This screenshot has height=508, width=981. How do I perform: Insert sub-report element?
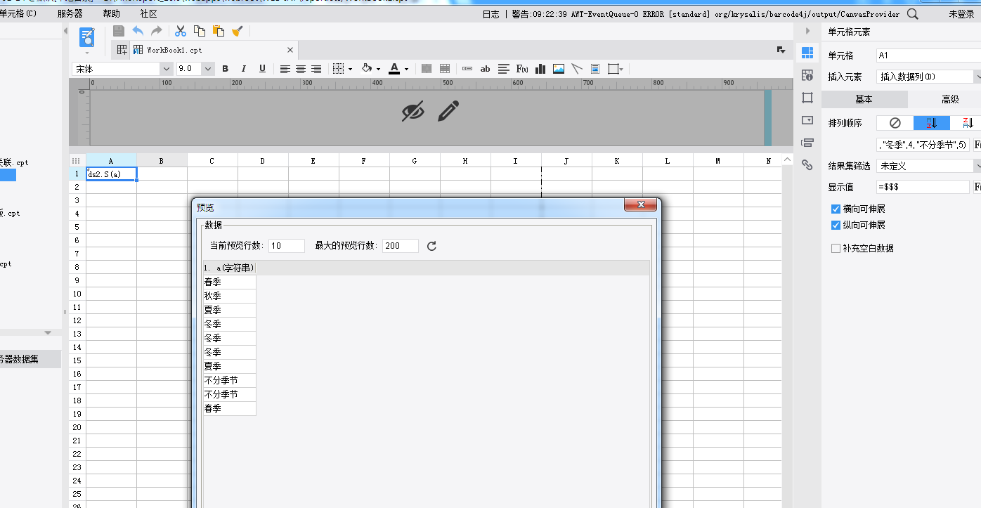[x=595, y=69]
